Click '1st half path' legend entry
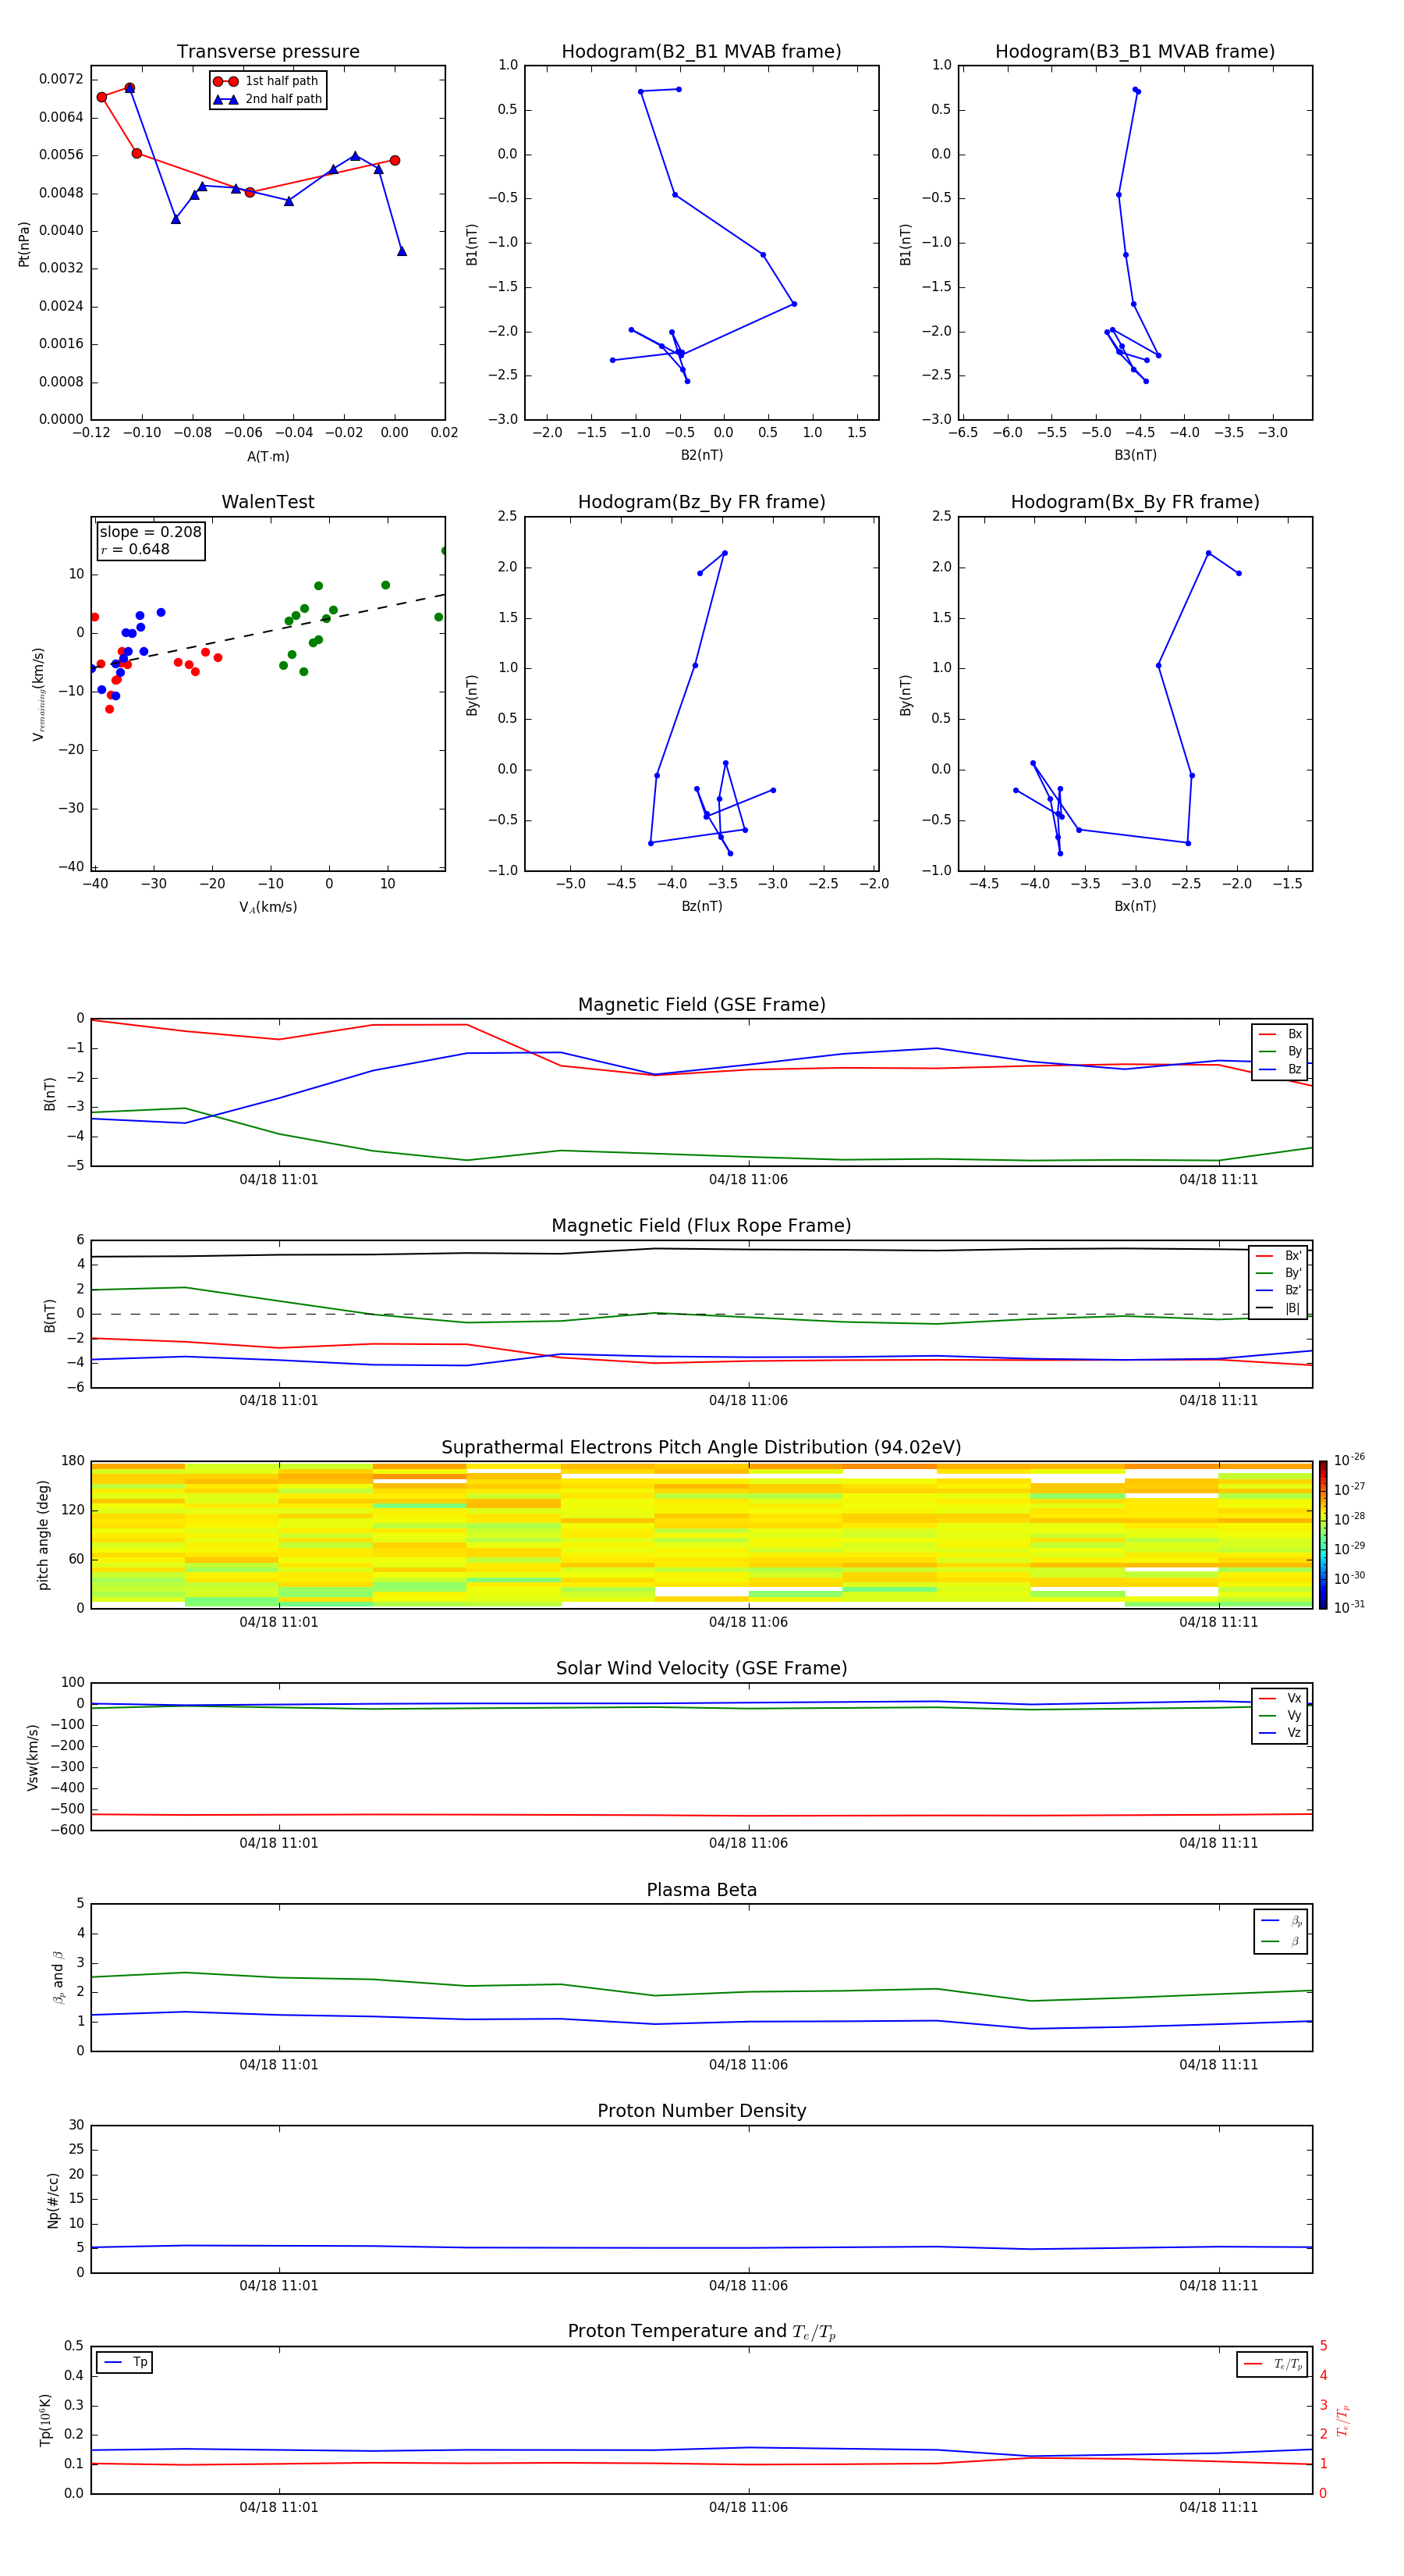Viewport: 1404px width, 2576px height. (x=267, y=81)
